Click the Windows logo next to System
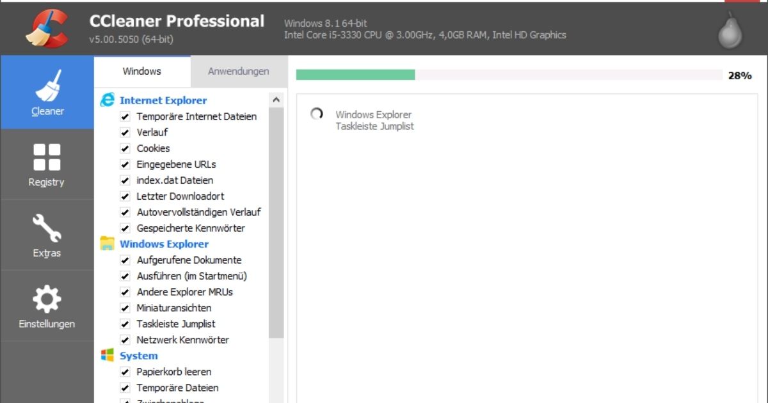The width and height of the screenshot is (768, 403). (x=108, y=356)
